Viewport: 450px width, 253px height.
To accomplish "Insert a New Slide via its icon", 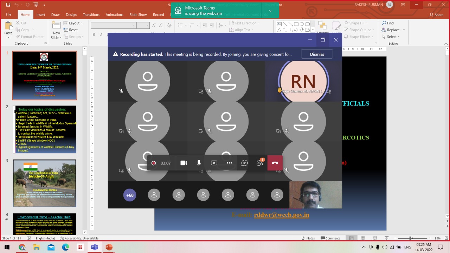I will tap(56, 25).
